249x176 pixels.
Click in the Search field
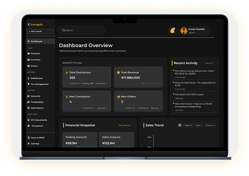click(x=82, y=30)
